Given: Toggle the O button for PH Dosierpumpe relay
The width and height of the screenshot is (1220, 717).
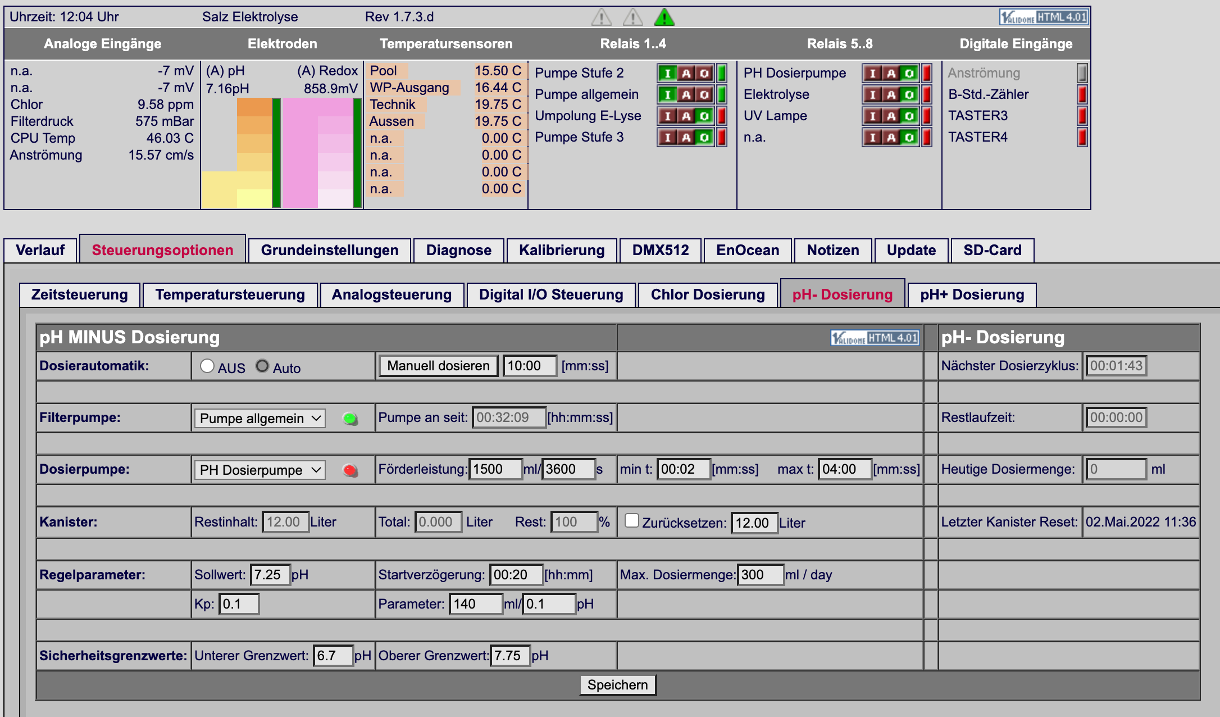Looking at the screenshot, I should 909,73.
